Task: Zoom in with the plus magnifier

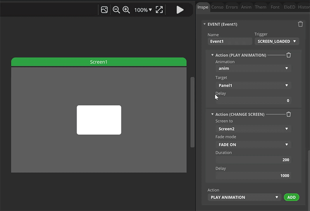Action: click(x=126, y=10)
